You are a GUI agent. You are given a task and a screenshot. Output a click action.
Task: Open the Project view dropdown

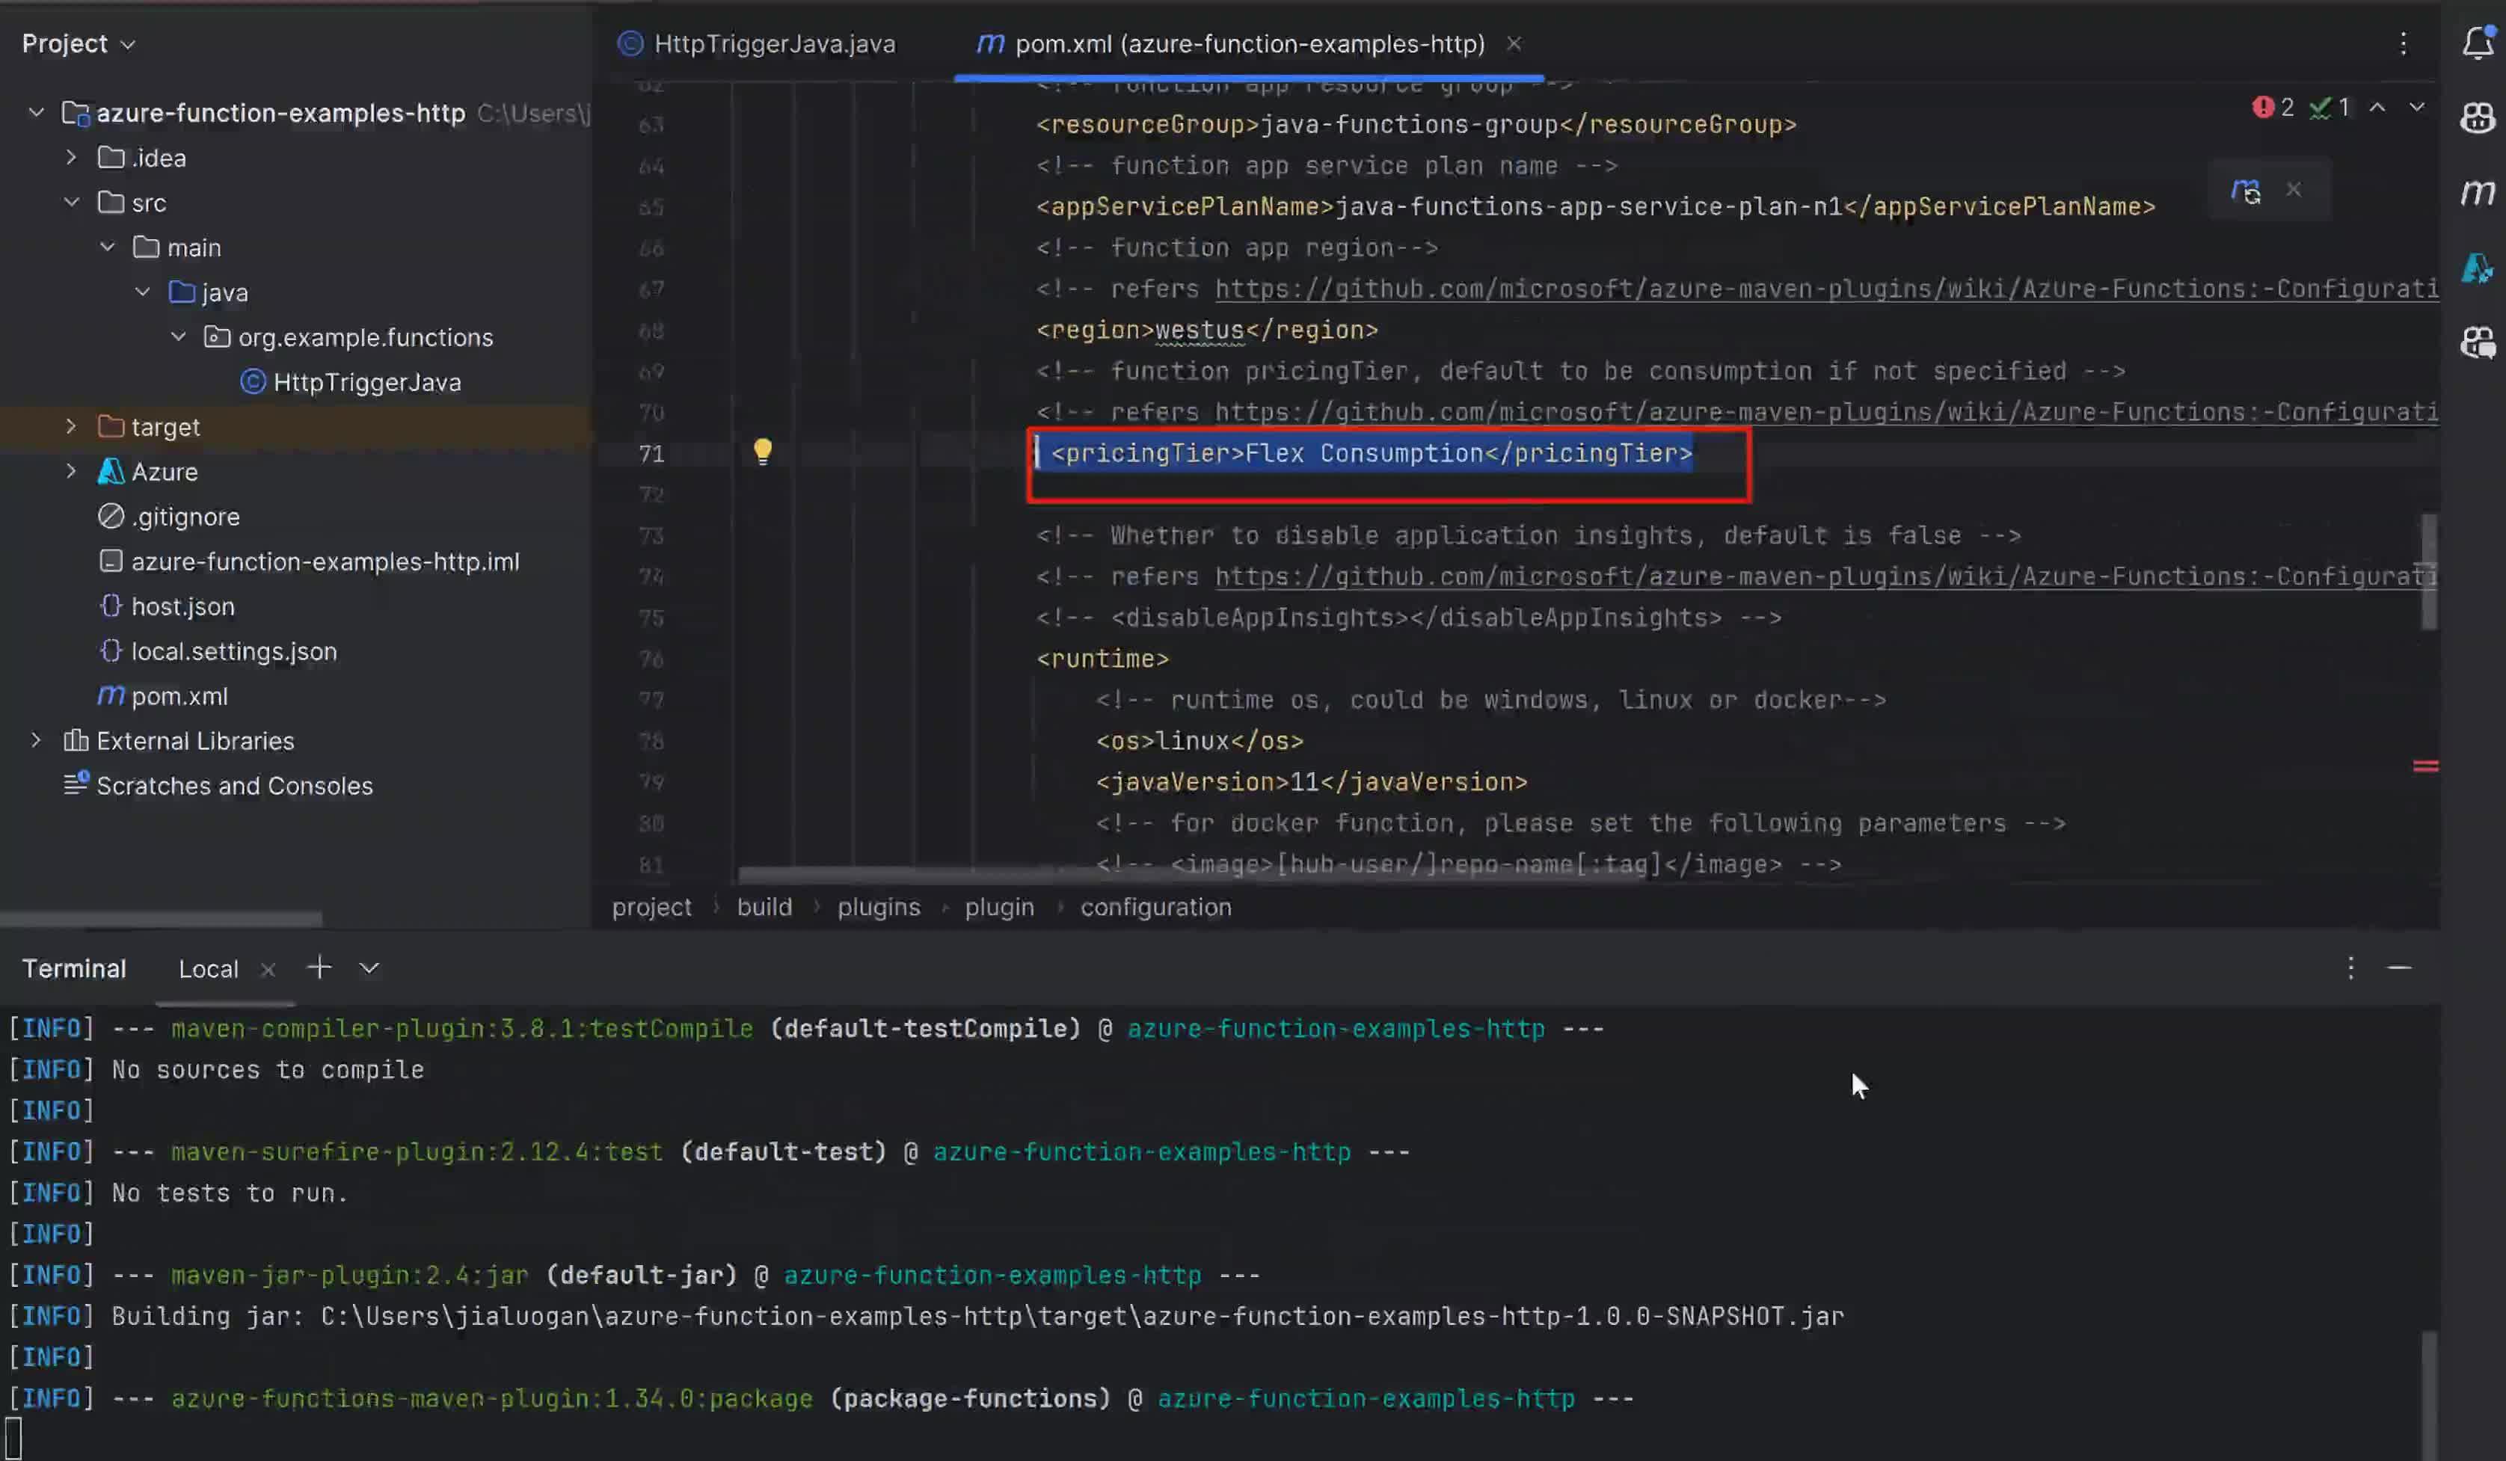point(129,43)
